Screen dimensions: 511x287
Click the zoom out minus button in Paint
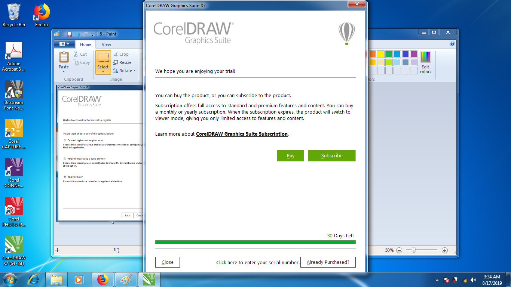click(x=399, y=250)
